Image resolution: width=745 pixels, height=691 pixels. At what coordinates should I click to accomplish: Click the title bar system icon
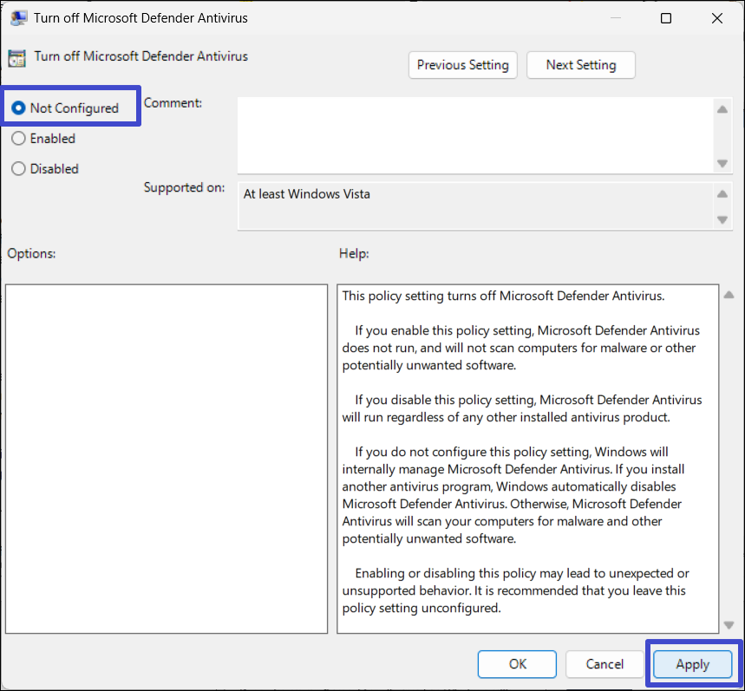(17, 18)
